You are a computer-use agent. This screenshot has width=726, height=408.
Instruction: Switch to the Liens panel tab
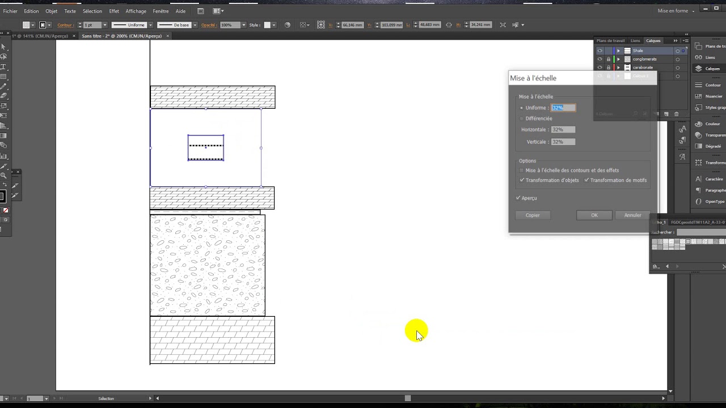[x=635, y=41]
